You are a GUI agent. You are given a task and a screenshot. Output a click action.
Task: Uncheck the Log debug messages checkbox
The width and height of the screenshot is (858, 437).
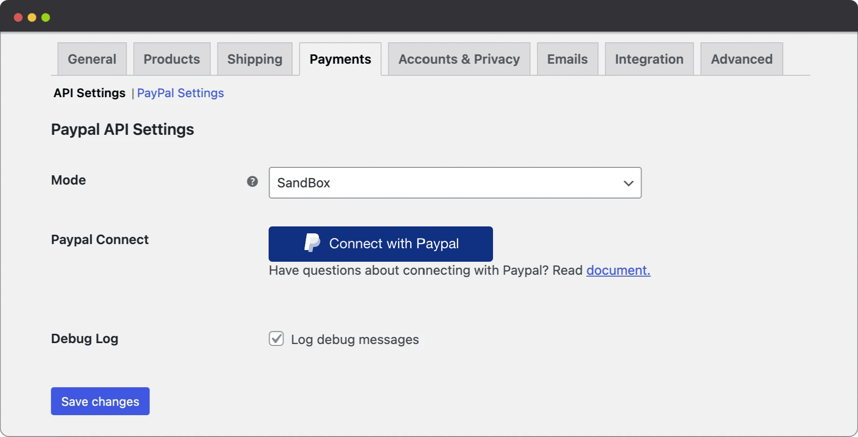[276, 338]
